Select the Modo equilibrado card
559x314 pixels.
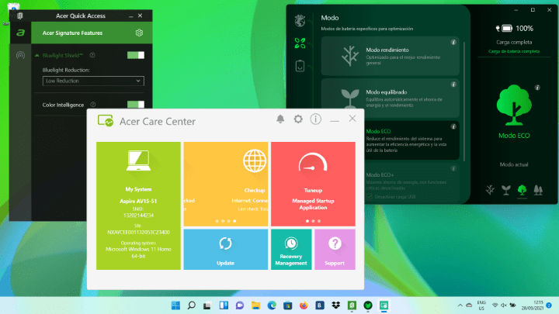[390, 98]
